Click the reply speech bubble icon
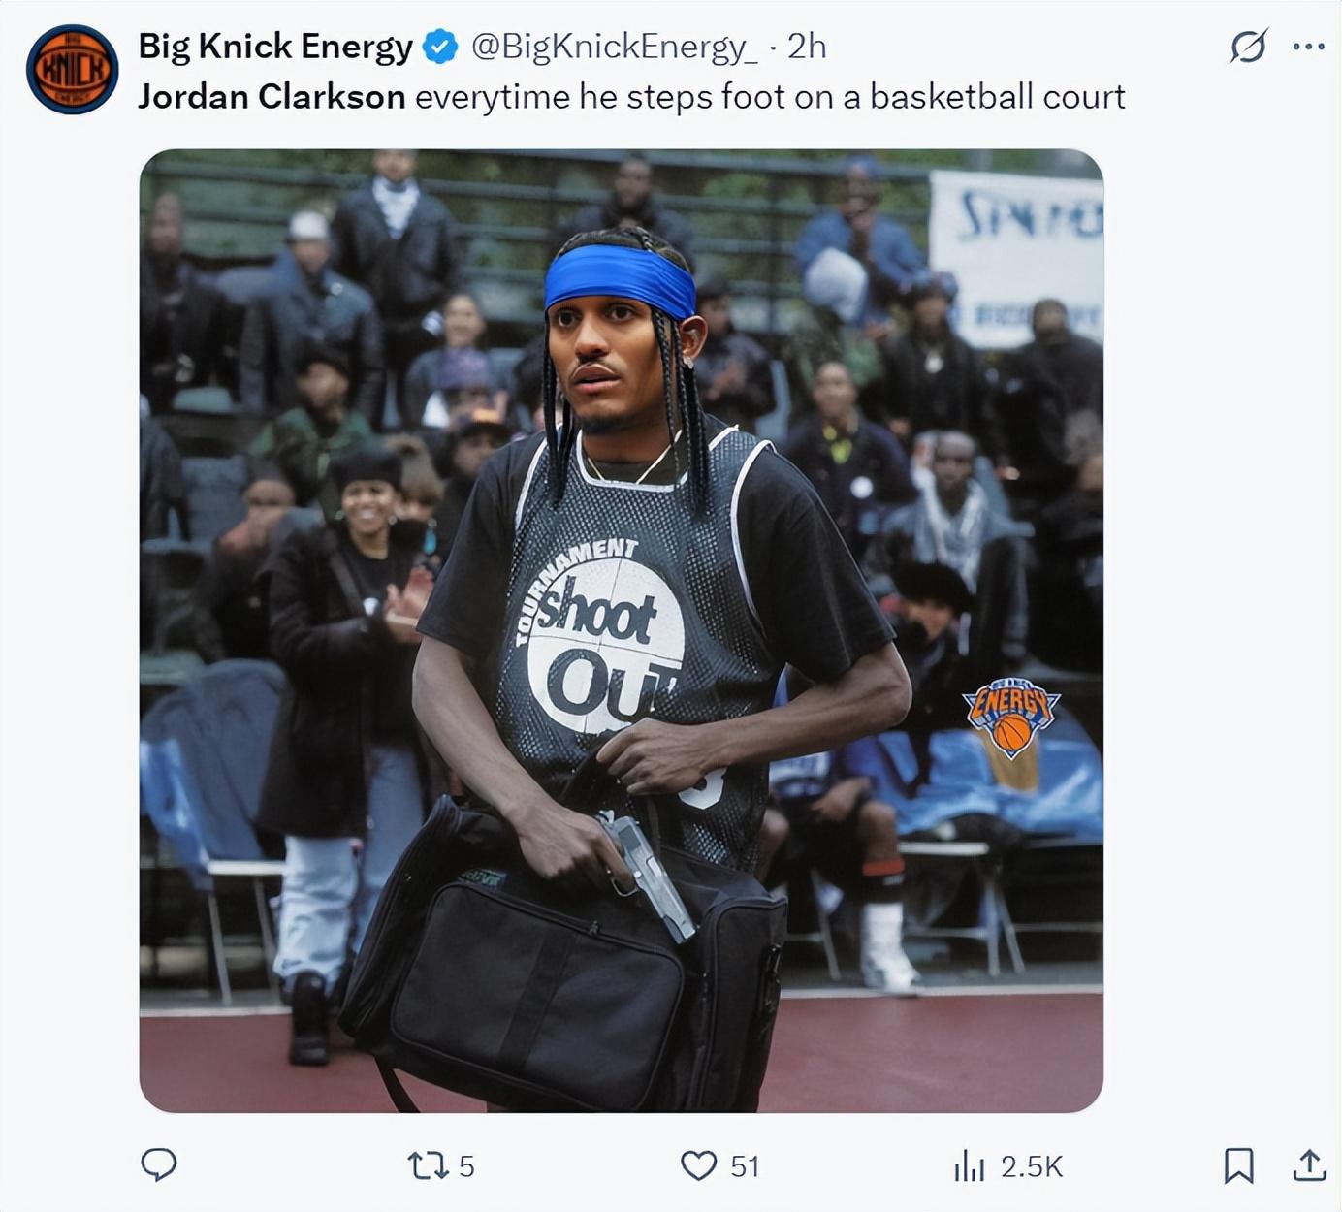1342x1212 pixels. pyautogui.click(x=159, y=1164)
